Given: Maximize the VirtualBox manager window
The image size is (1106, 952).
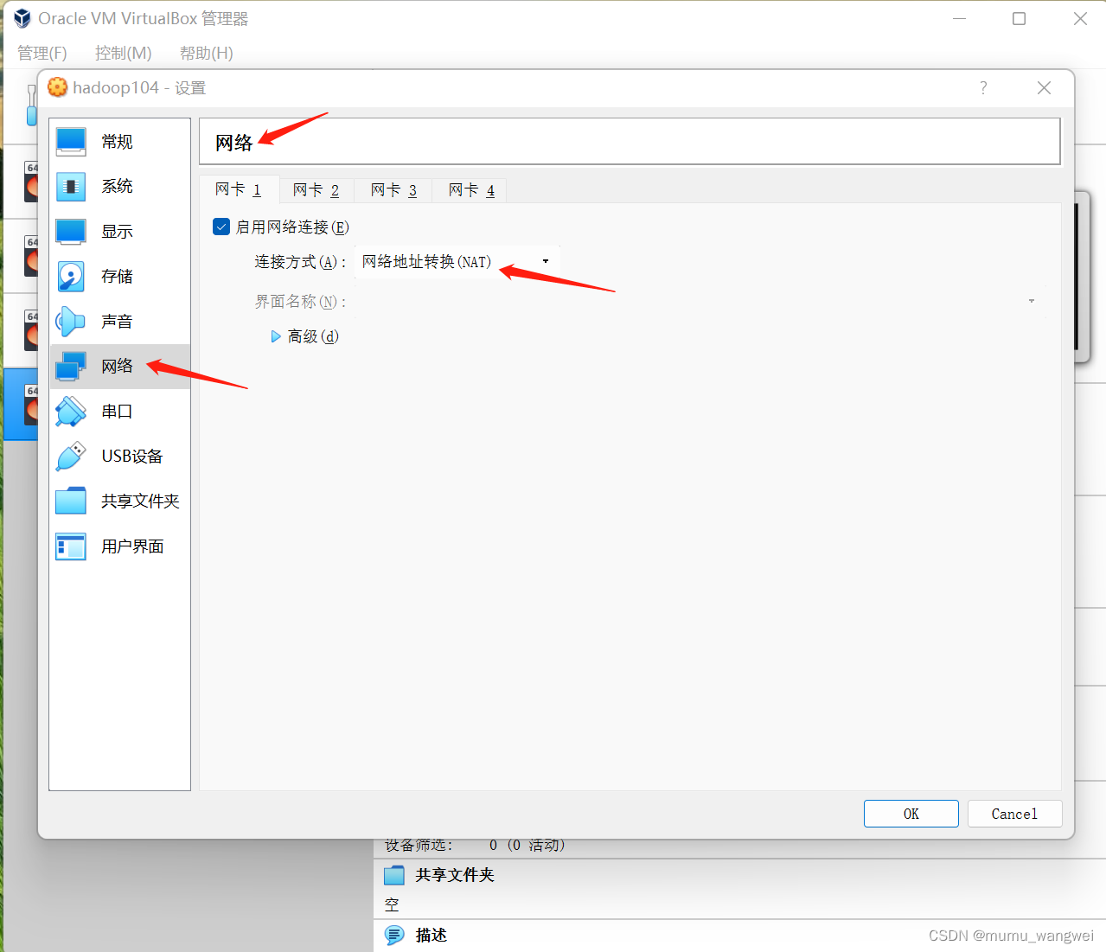Looking at the screenshot, I should click(1020, 18).
